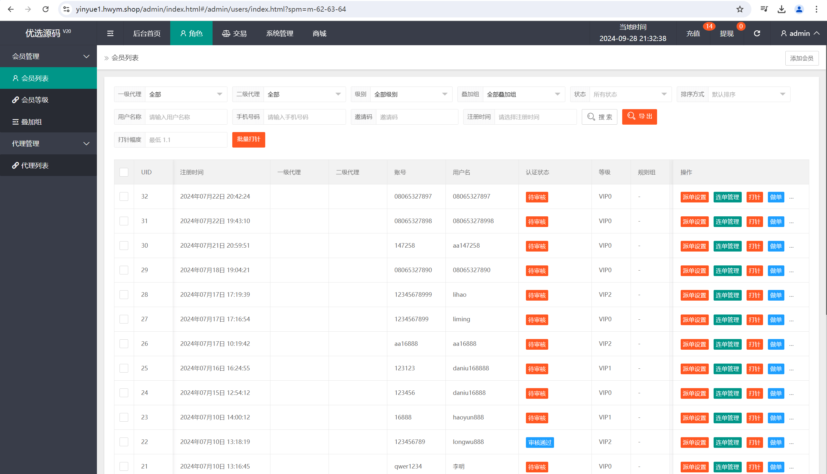Screen dimensions: 827x474
Task: Open the 提现 notifications with badge 0
Action: coord(726,33)
